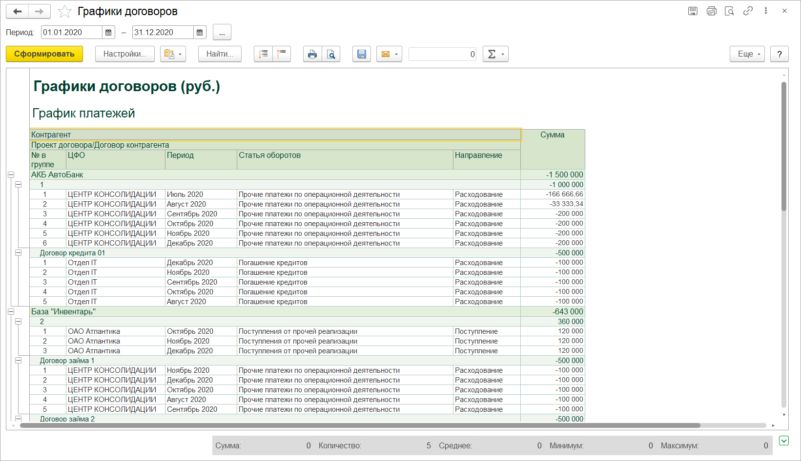Collapse the Договор кредита 01 group
801x461 pixels.
click(x=18, y=252)
